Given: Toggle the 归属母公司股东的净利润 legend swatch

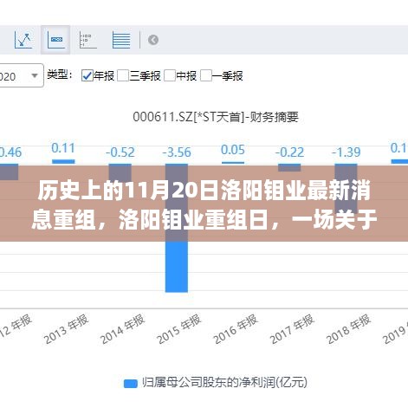Looking at the screenshot, I should tap(131, 384).
